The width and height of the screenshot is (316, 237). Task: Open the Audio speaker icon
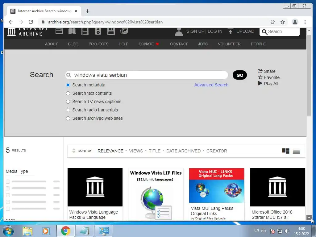click(98, 31)
